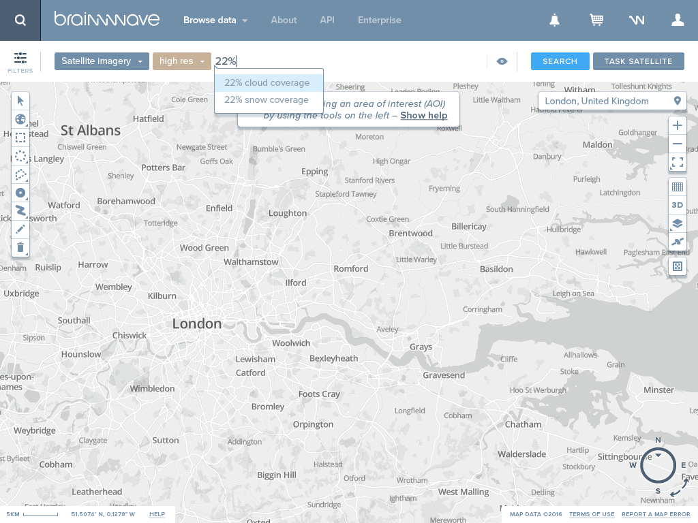
Task: Select the rectangle selection tool
Action: point(20,138)
